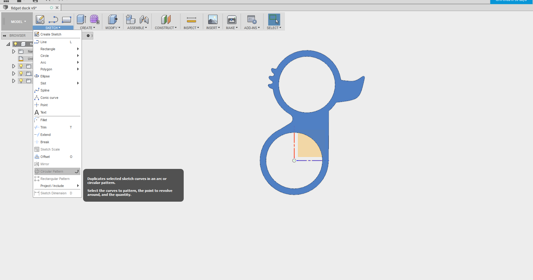The height and width of the screenshot is (280, 533).
Task: Choose Ellipse from the Sketch menu
Action: point(57,76)
